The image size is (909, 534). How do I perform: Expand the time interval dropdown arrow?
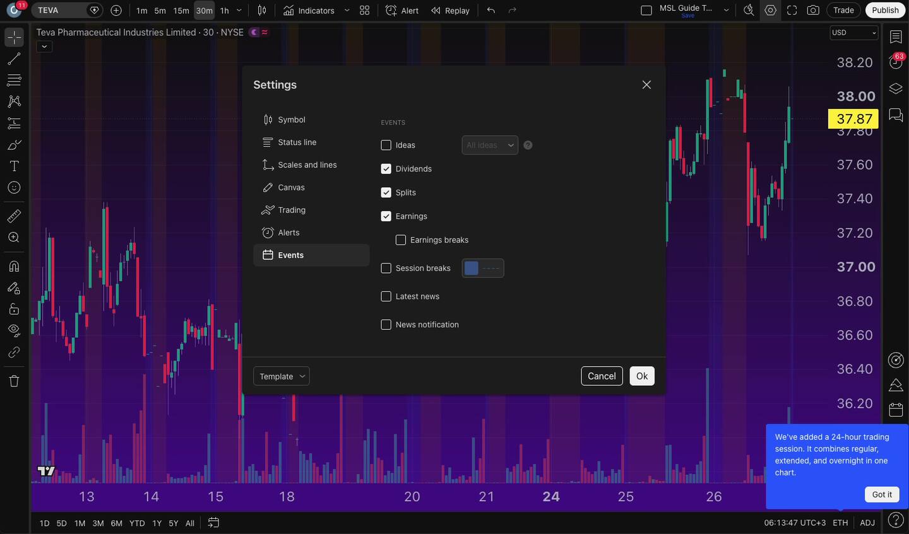(239, 10)
